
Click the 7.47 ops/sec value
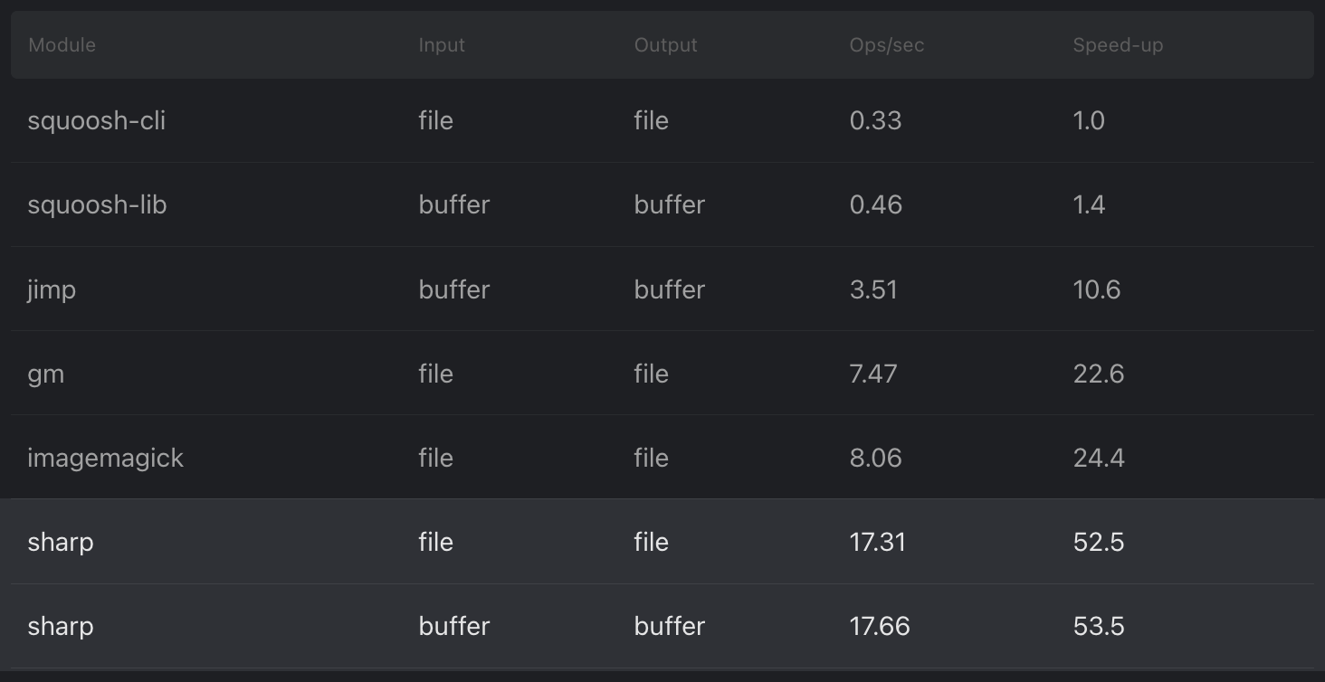coord(873,374)
